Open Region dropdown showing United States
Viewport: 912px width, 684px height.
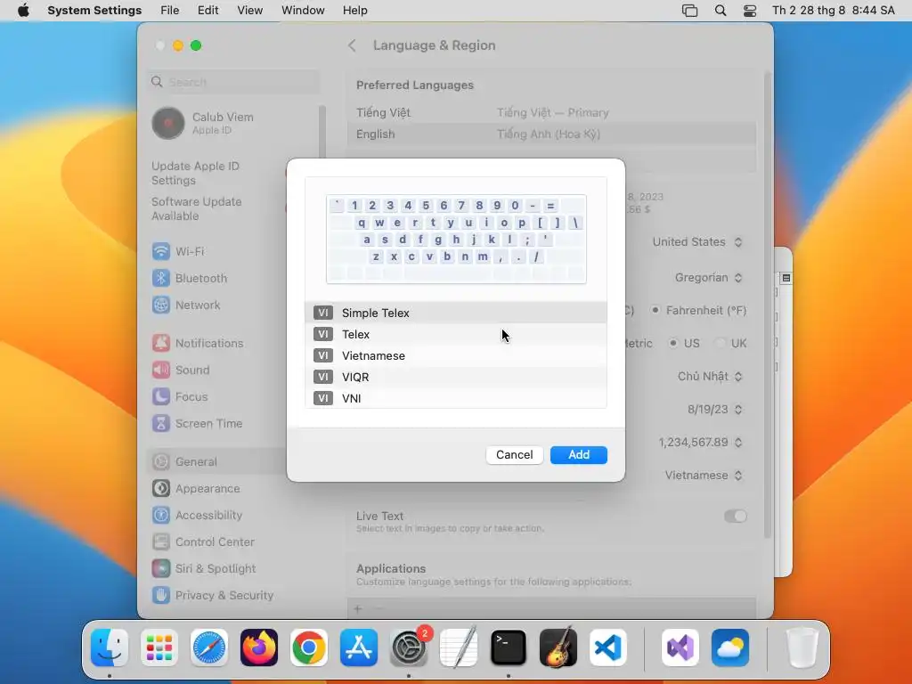click(697, 242)
